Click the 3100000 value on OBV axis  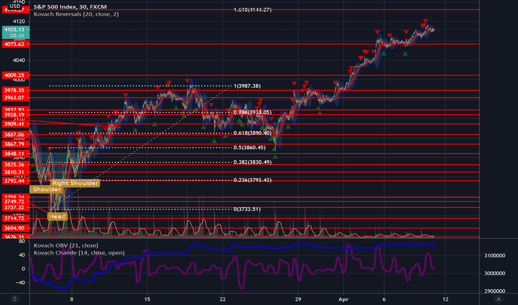point(495,256)
